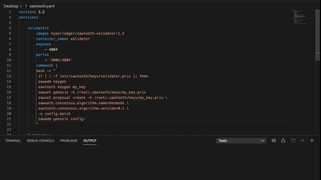Click 'sawtooth keygen my_key' line
321x180 pixels.
[62, 87]
